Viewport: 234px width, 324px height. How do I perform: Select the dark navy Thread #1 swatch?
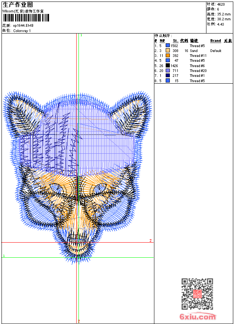168,75
